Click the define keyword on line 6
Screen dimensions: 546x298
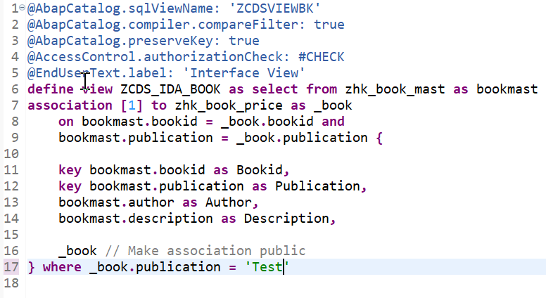[50, 89]
